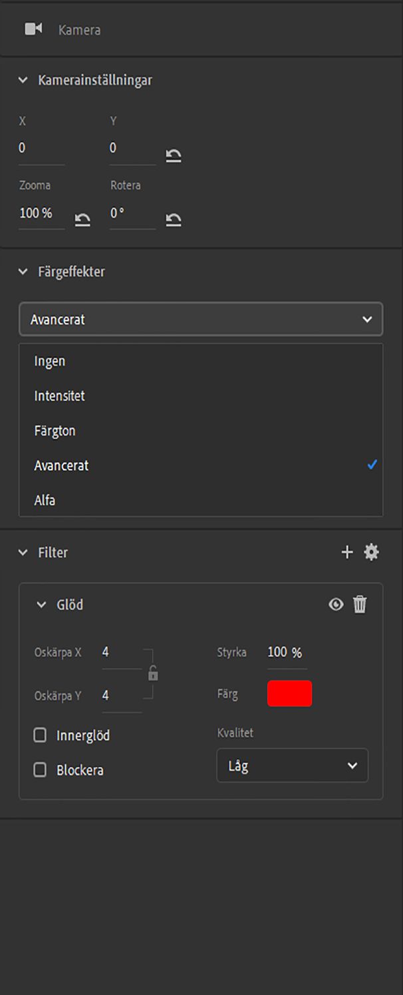This screenshot has width=403, height=995.
Task: Collapse the Kamerainställningar section
Action: pos(23,81)
